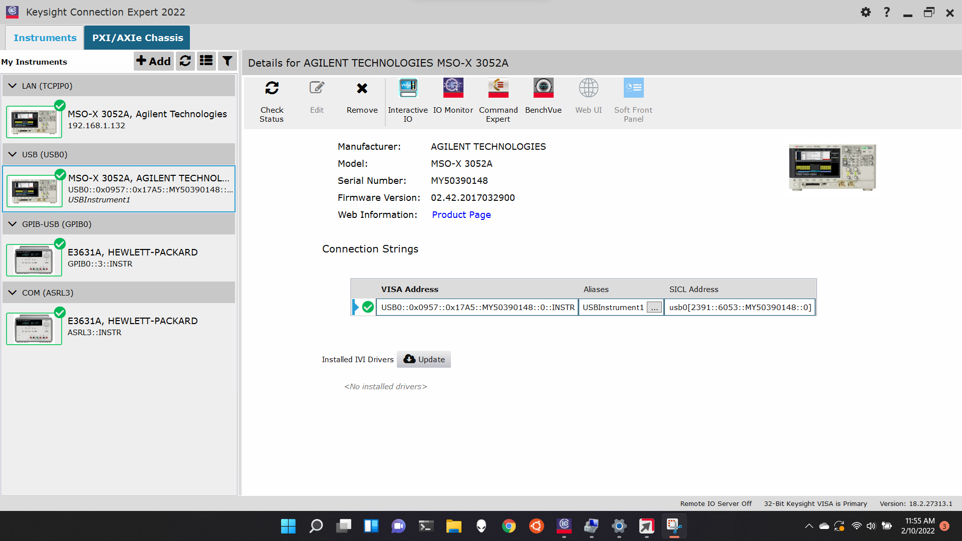The image size is (962, 541).
Task: Open Windows Start menu
Action: click(288, 526)
